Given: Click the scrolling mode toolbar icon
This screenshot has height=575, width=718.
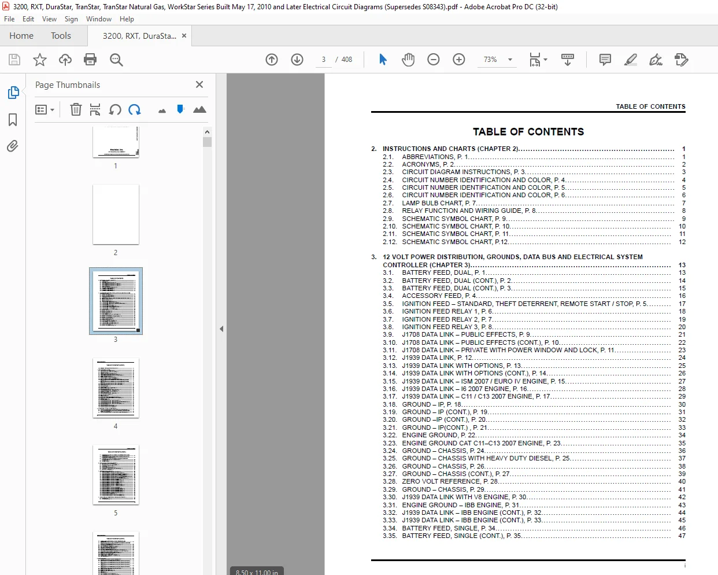Looking at the screenshot, I should 568,60.
